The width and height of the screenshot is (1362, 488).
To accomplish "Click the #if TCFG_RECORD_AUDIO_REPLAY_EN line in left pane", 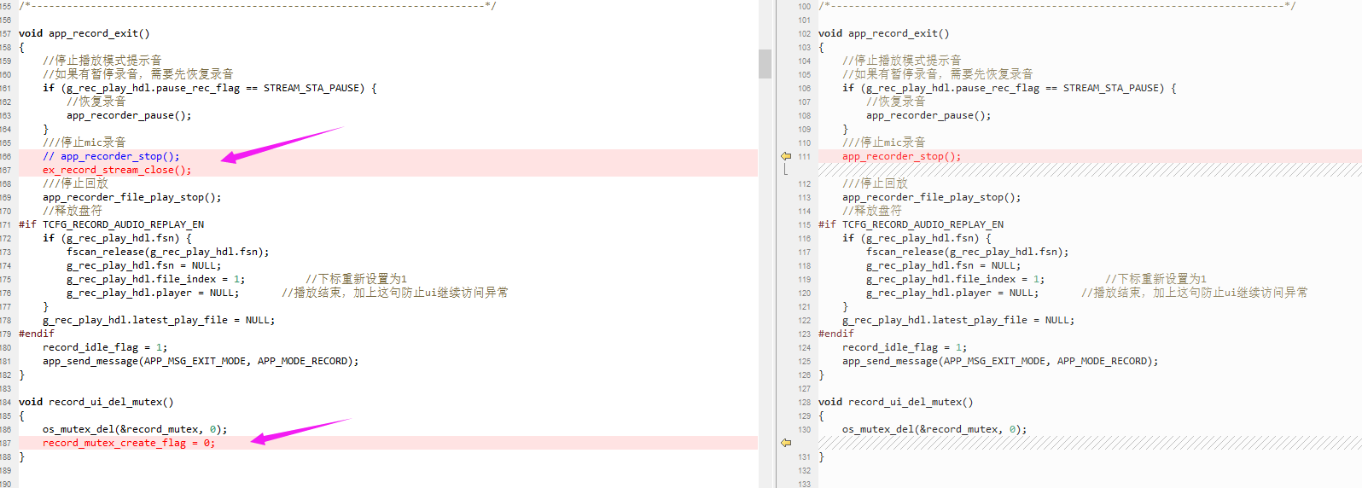I will tap(112, 224).
